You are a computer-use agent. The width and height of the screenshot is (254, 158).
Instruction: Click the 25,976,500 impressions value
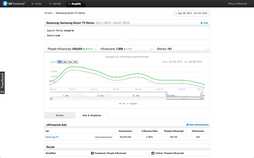(125, 137)
